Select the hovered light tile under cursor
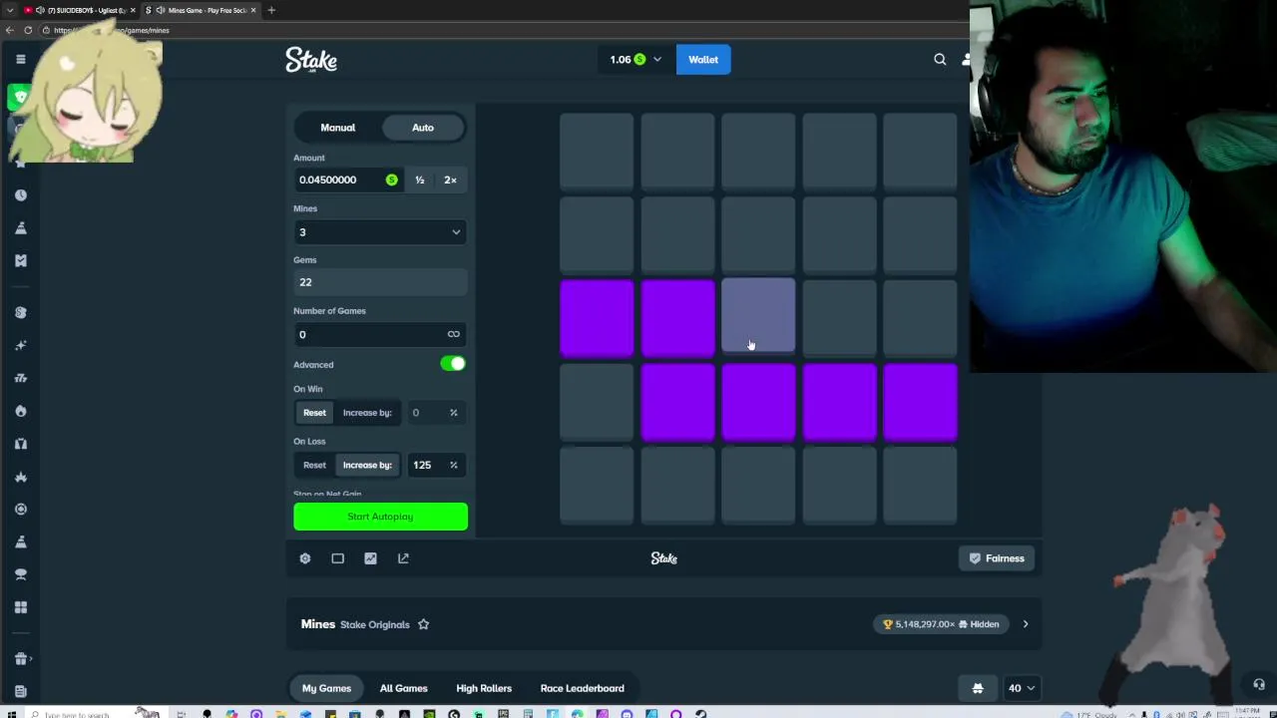Screen dimensions: 1277x718 coord(758,317)
